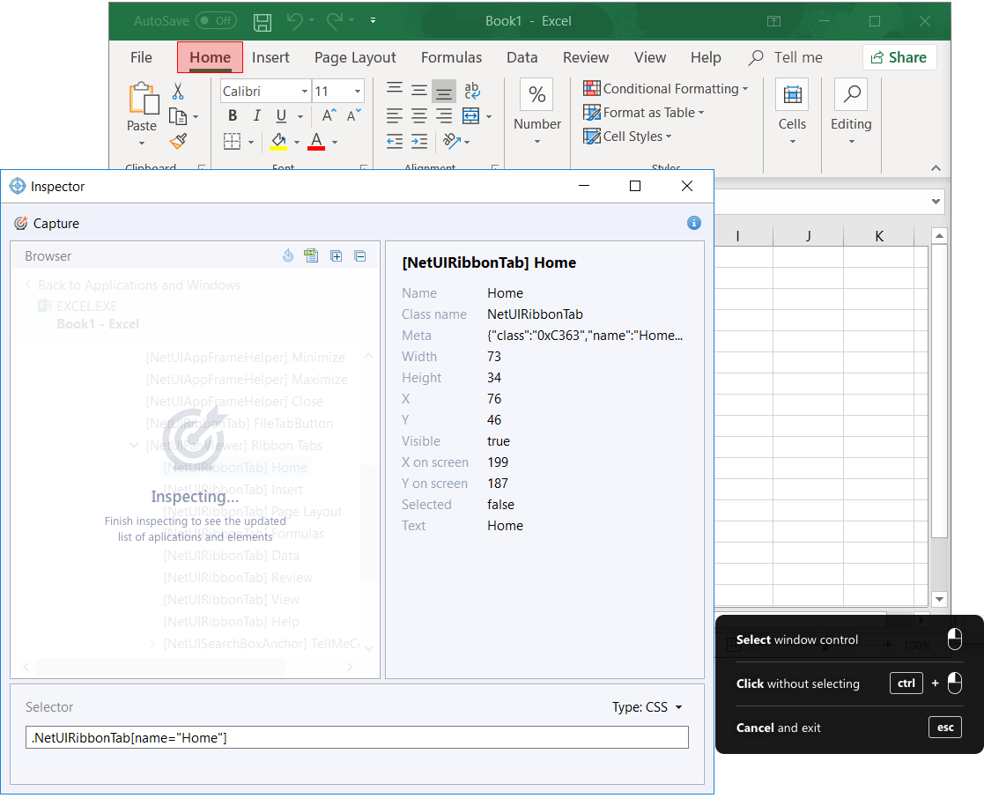Click the Paste clipboard icon
Screen dimensions: 984x798
pyautogui.click(x=143, y=99)
